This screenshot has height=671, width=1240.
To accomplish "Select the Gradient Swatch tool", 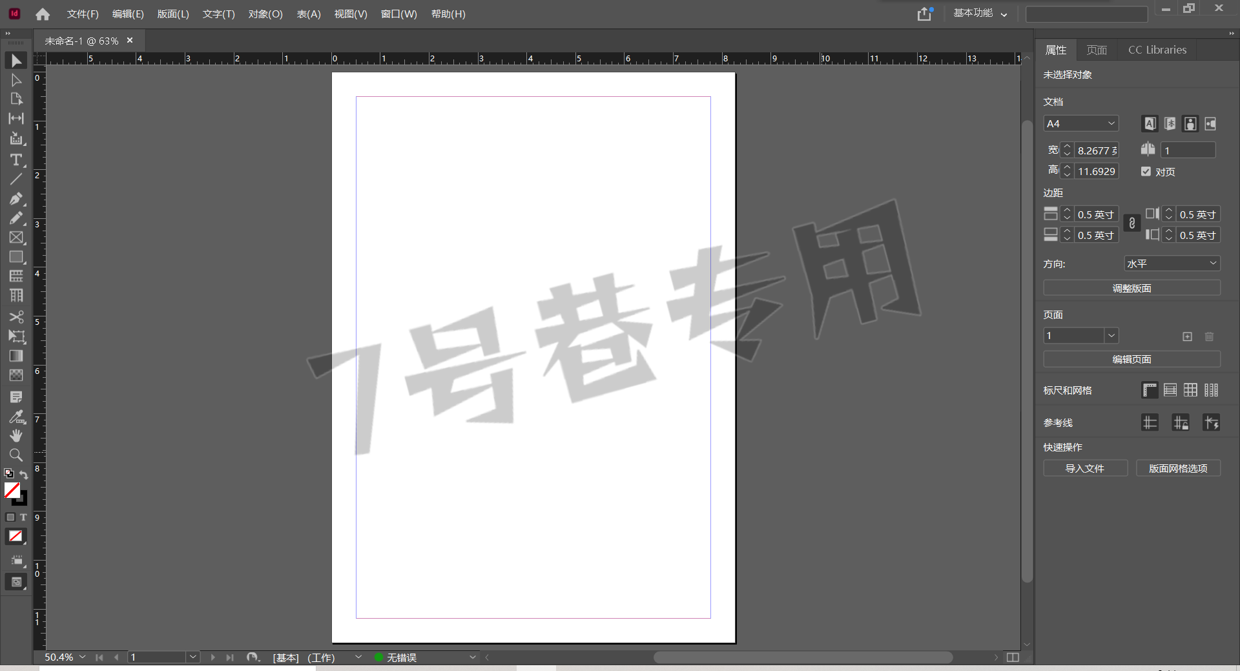I will [x=16, y=356].
